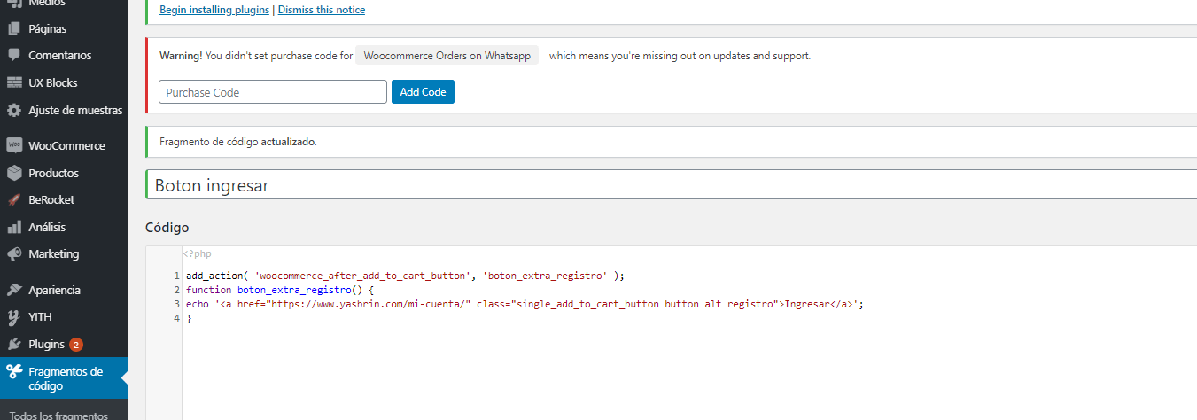Focus the Purchase Code input field
Image resolution: width=1197 pixels, height=420 pixels.
(273, 92)
